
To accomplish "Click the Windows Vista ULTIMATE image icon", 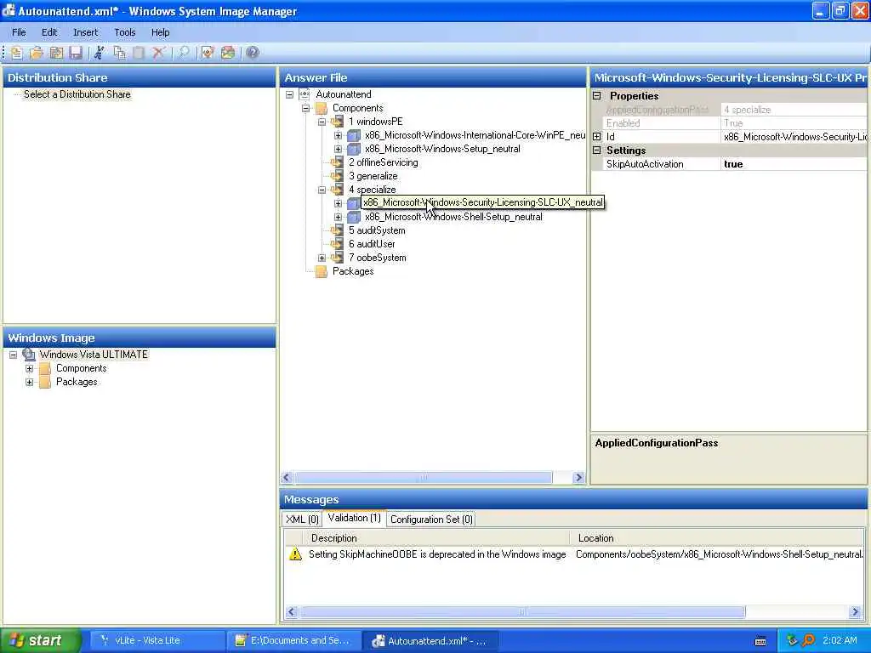I will (29, 355).
